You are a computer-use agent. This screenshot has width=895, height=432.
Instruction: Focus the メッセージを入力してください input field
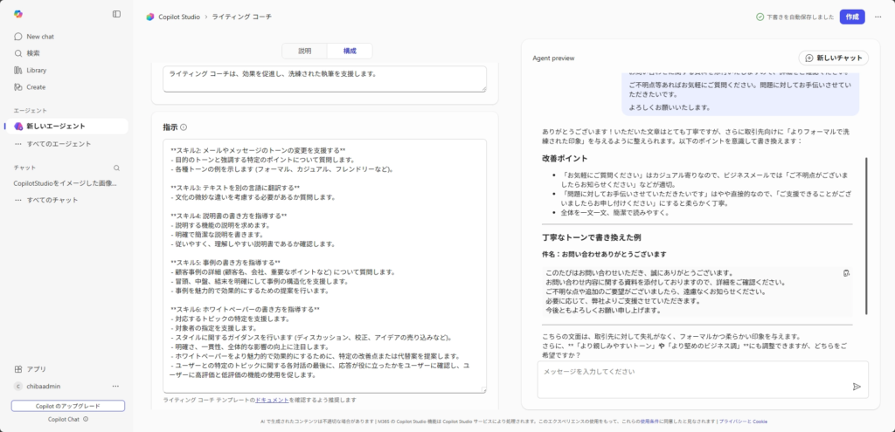[x=690, y=372]
